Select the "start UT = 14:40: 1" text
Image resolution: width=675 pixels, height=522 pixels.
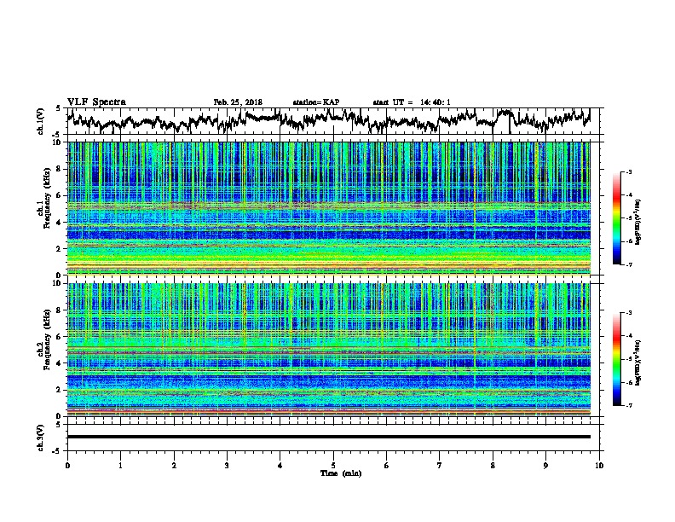point(412,102)
